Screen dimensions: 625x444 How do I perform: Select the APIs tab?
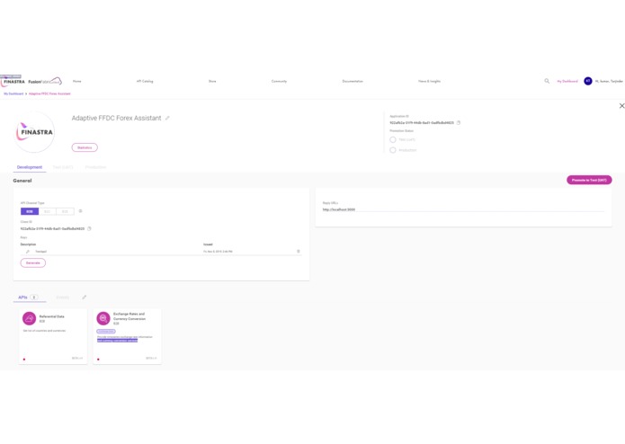click(28, 297)
